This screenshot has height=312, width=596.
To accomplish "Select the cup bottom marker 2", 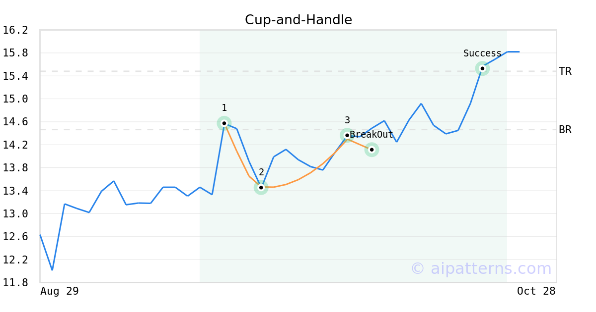I will click(x=261, y=187).
